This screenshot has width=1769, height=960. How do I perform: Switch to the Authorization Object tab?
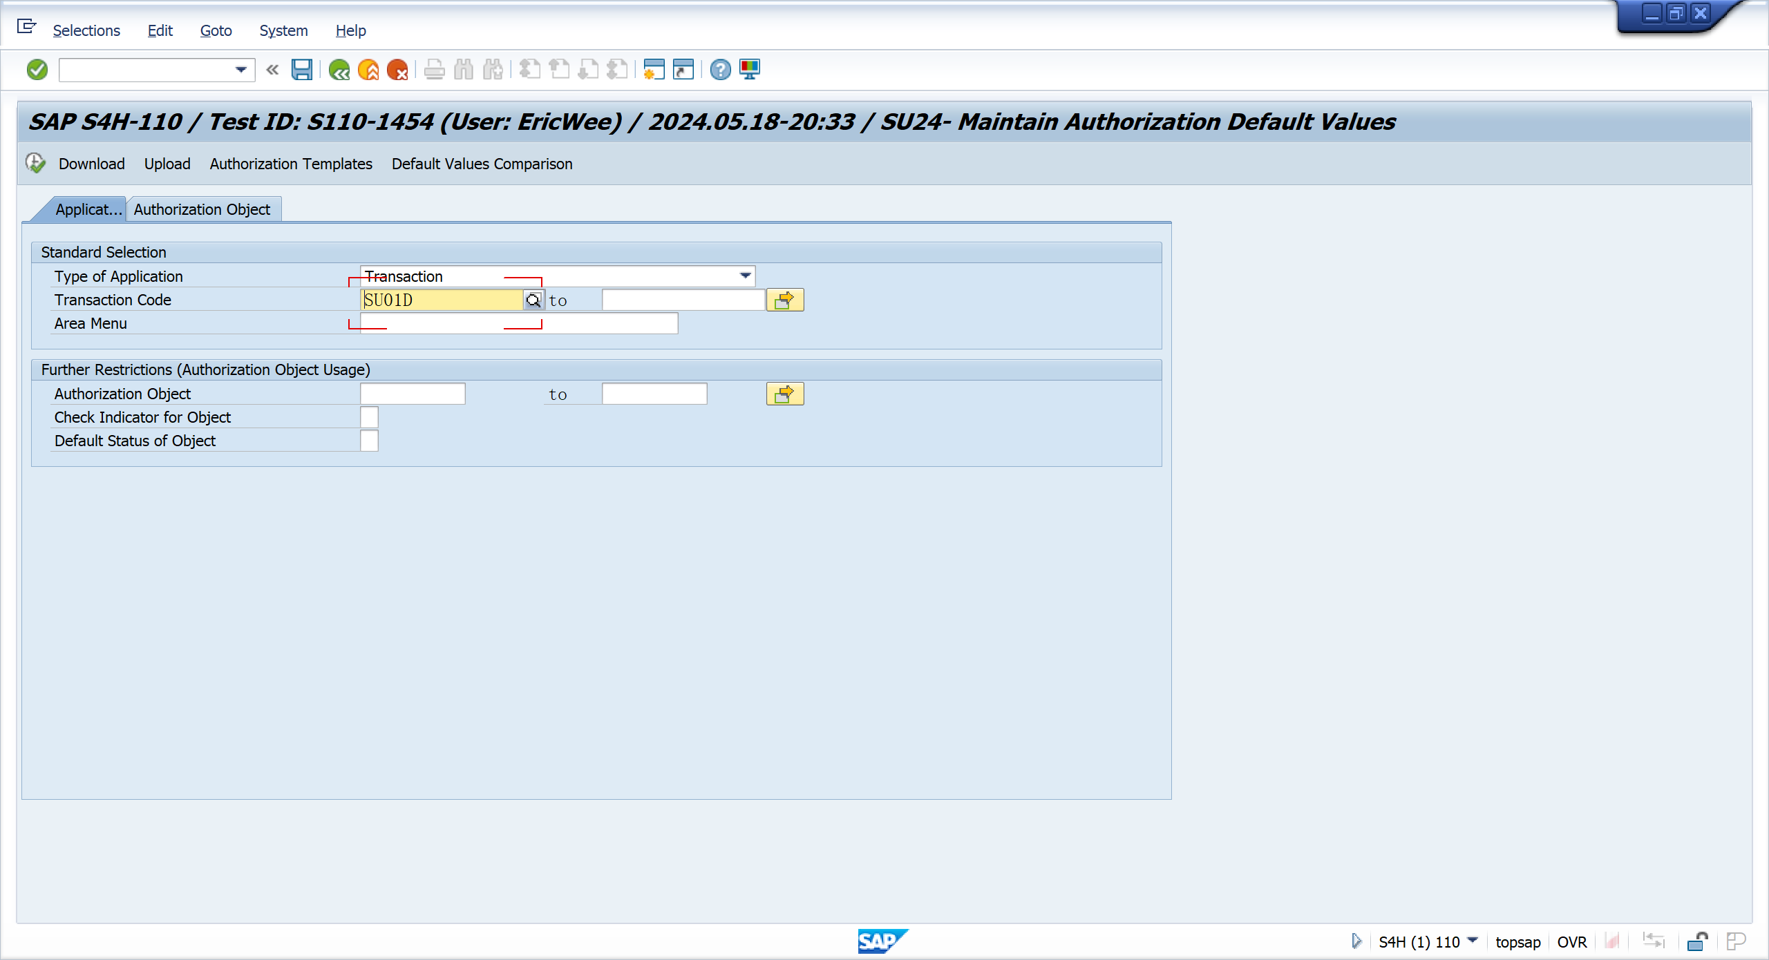click(202, 209)
